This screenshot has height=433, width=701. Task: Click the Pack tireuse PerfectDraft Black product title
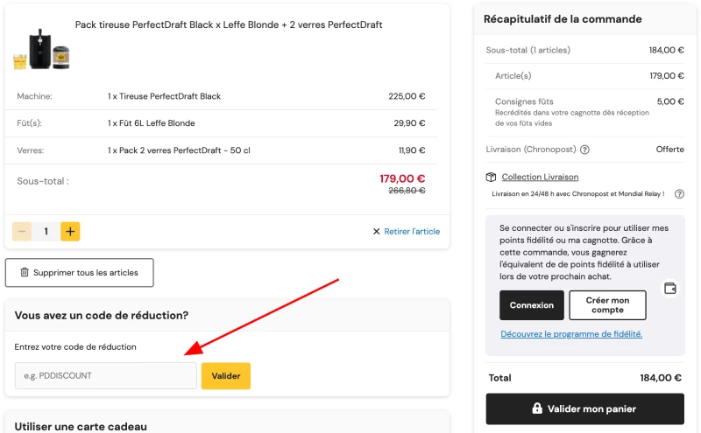pyautogui.click(x=229, y=25)
